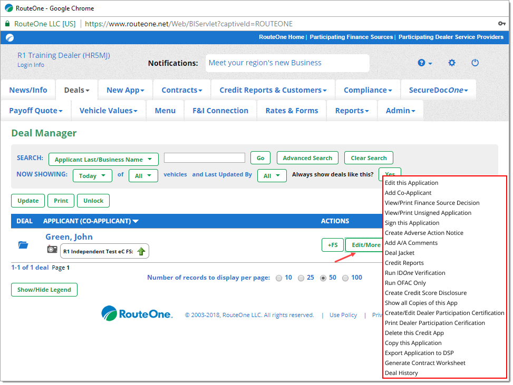
Task: Open the help question mark menu
Action: pos(424,63)
